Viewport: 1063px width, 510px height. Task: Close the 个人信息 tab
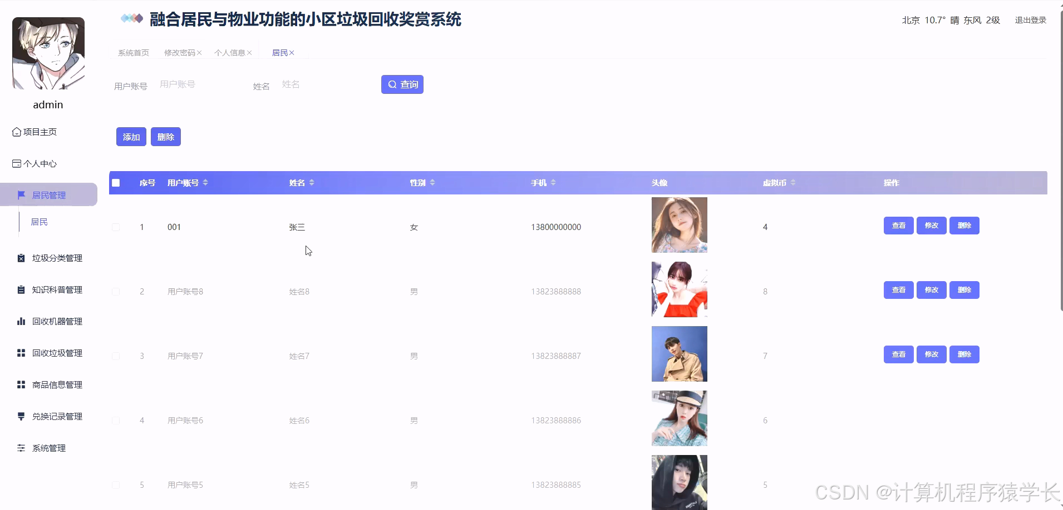coord(251,52)
